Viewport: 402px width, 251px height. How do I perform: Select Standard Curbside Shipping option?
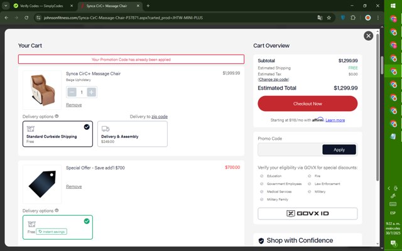[x=58, y=134]
